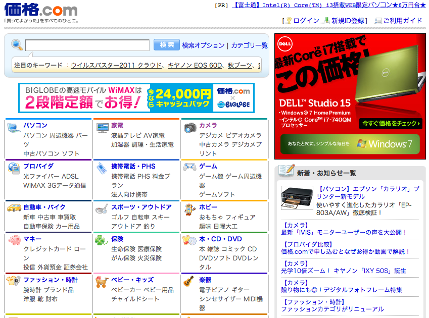The image size is (429, 318).
Task: Click the Windows 7 logo banner
Action: pos(350,144)
